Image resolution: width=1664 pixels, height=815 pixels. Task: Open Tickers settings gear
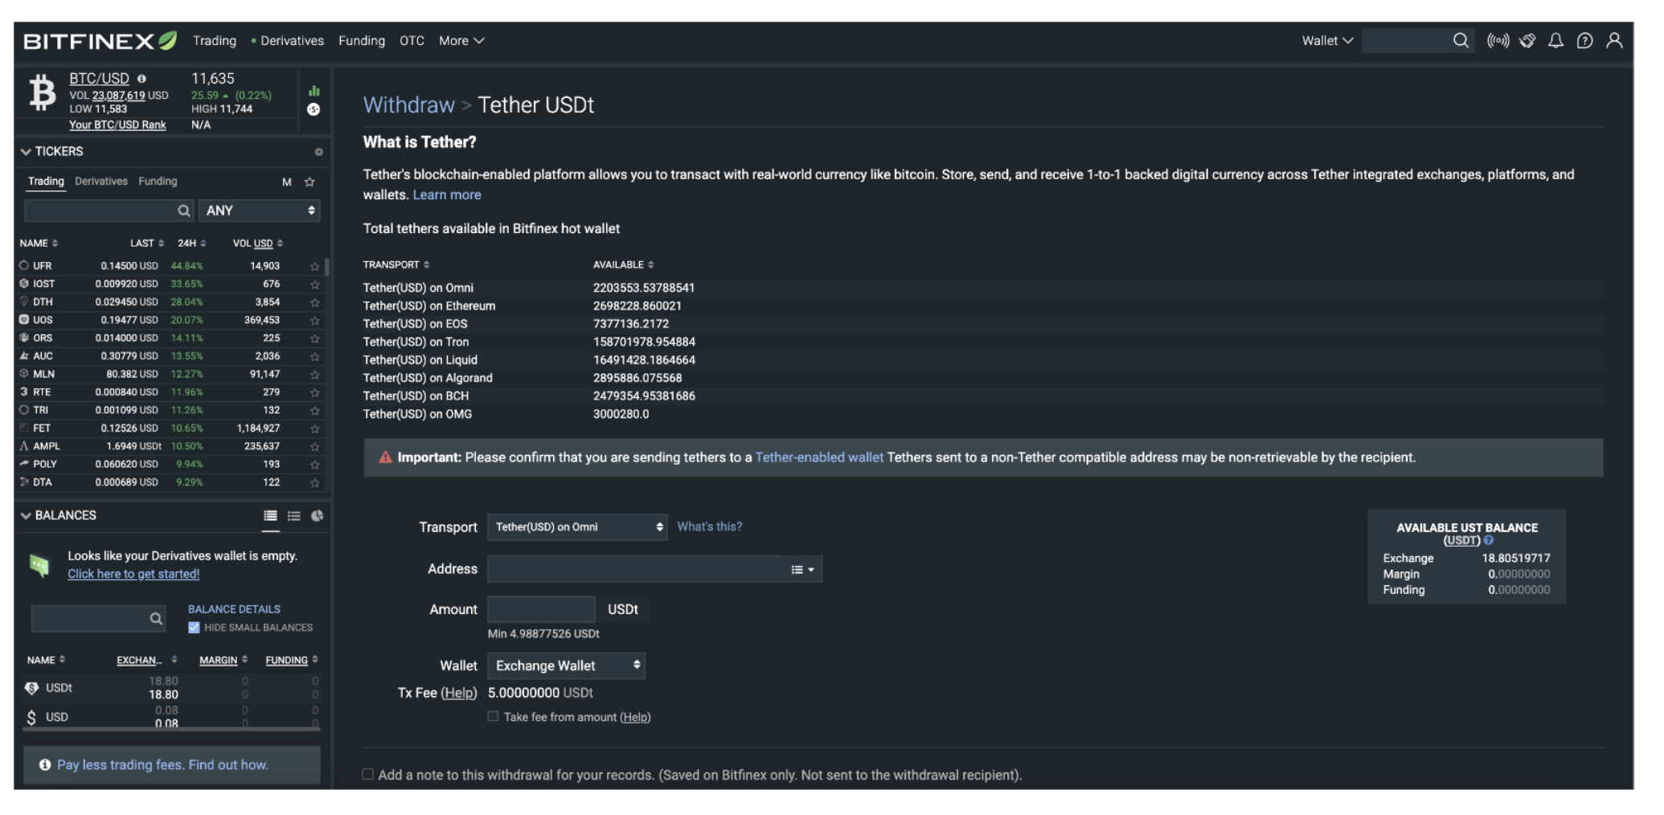click(318, 152)
